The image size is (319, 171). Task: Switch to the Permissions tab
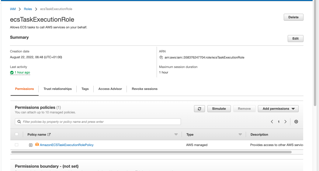pyautogui.click(x=24, y=89)
